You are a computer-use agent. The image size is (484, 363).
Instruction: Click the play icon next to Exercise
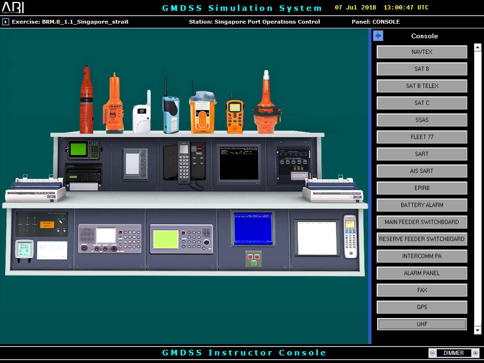(6, 22)
